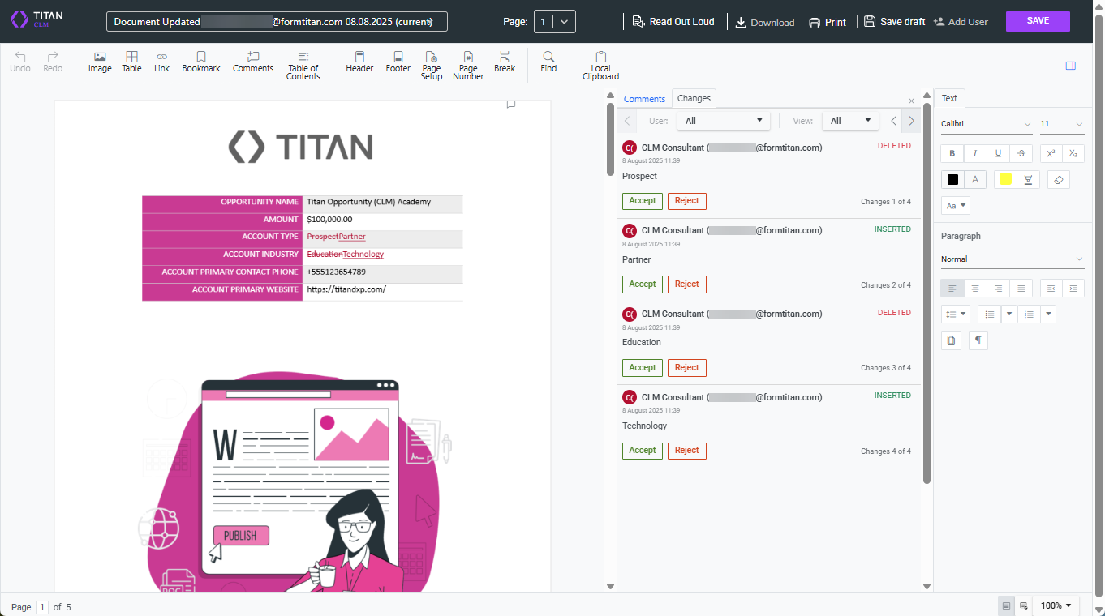Toggle superscript formatting
The image size is (1105, 616).
(x=1051, y=153)
